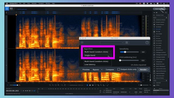Open the Transport menu

41,4
